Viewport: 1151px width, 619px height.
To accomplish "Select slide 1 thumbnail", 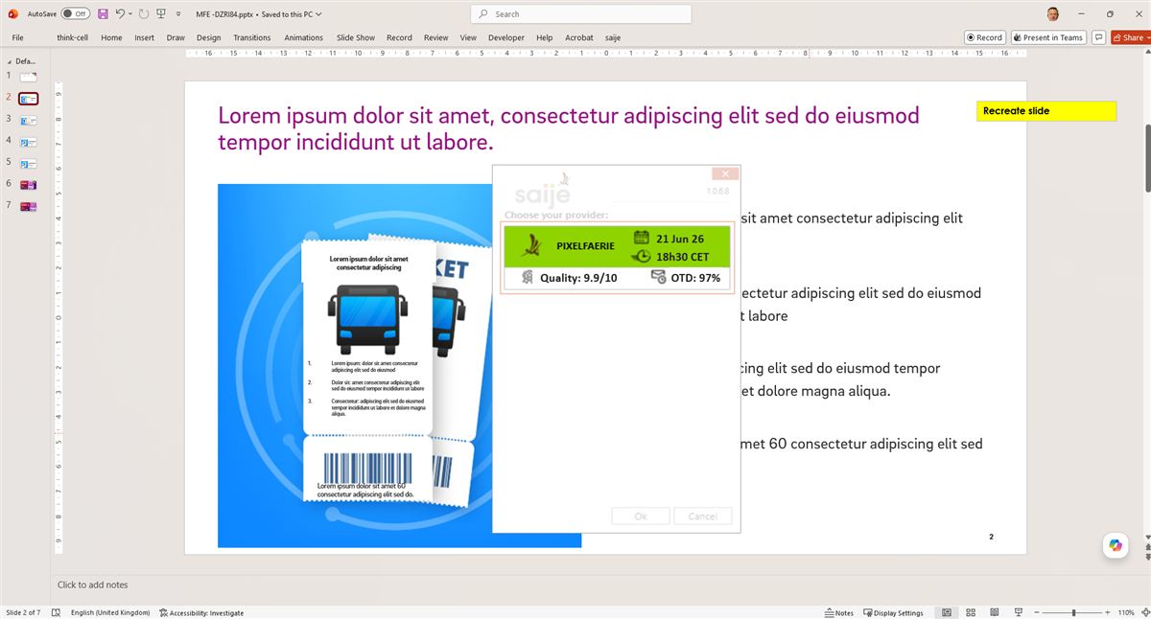I will click(29, 77).
